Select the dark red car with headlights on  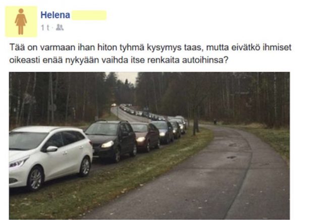pyautogui.click(x=145, y=136)
